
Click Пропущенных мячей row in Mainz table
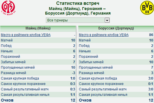pyautogui.click(x=38, y=68)
